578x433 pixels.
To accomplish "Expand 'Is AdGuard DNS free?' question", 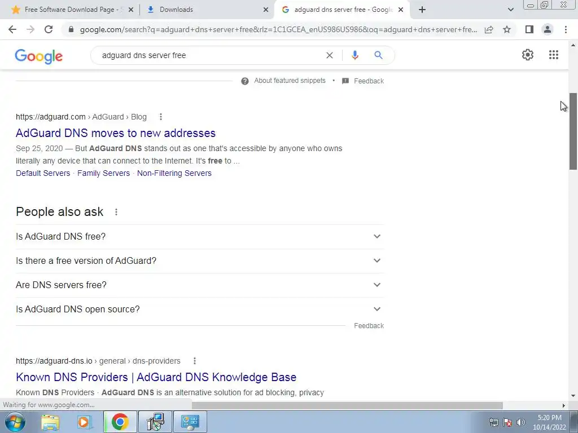I will pos(200,237).
